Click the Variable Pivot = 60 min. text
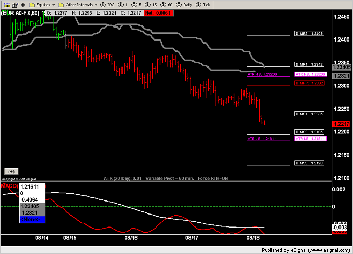 [x=170, y=178]
